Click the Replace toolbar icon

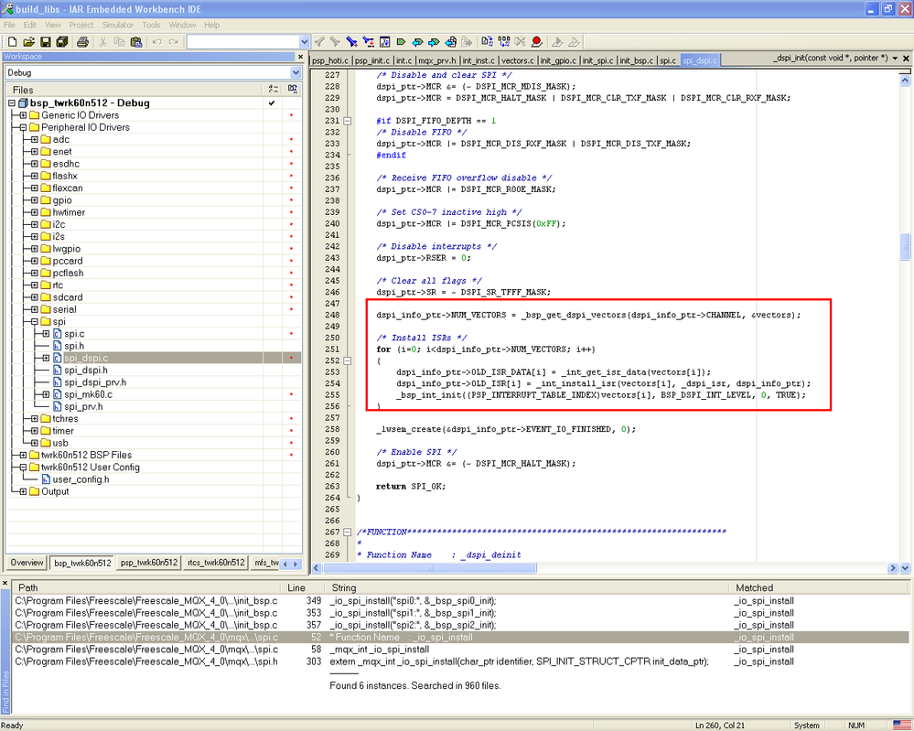coord(369,42)
